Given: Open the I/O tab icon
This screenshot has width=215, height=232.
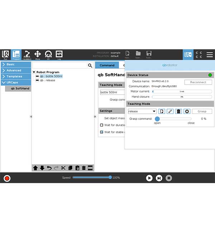Looking at the screenshot, I should coord(48,55).
